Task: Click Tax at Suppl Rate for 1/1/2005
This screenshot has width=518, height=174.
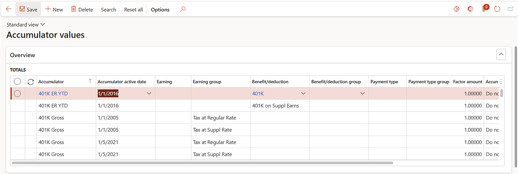Action: [220, 130]
